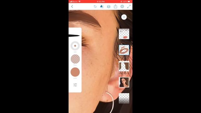Enter fullscreen mode with the arrows icon

point(129,7)
